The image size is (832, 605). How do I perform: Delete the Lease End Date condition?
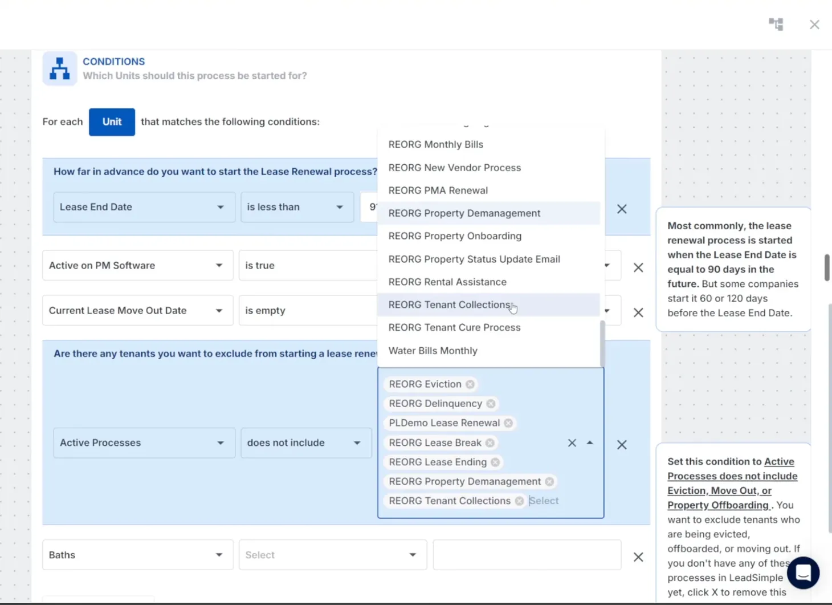tap(622, 209)
